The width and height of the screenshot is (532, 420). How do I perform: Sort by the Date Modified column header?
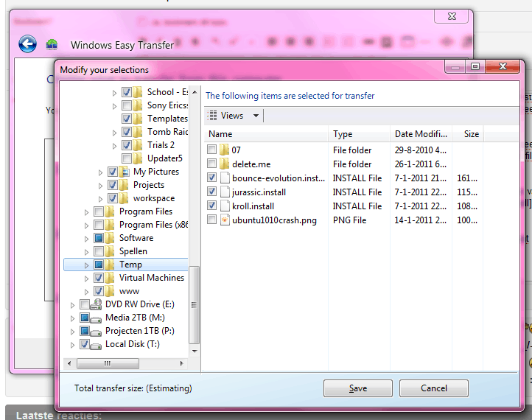[421, 134]
